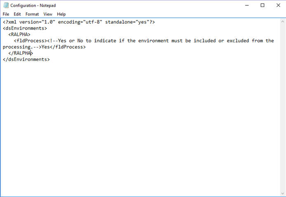Click the opening RALPHA tag
286x197 pixels.
tap(19, 35)
